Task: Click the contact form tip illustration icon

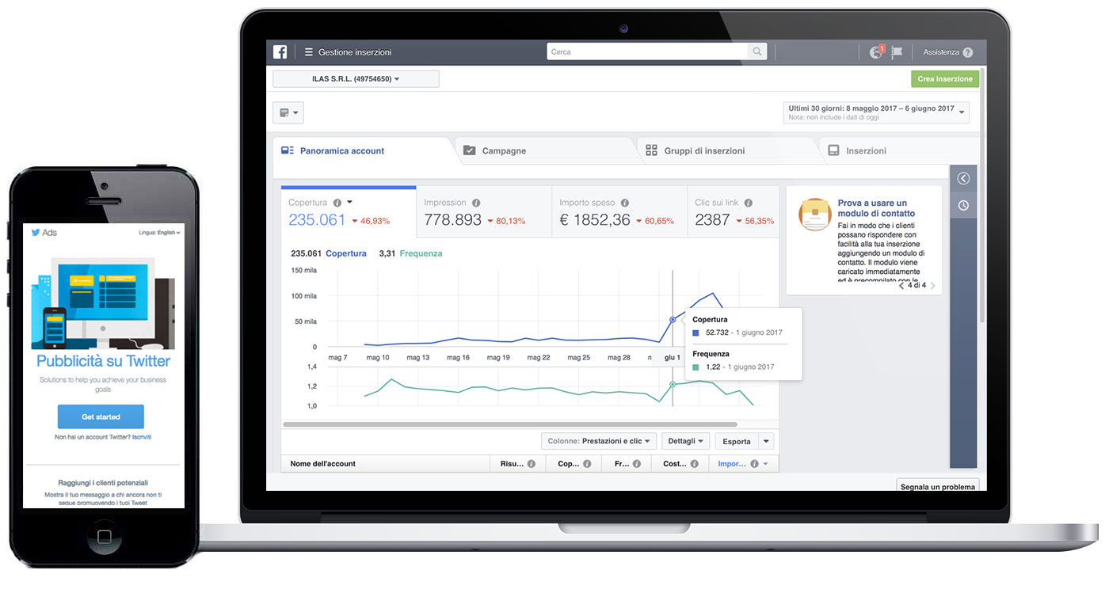Action: (x=814, y=215)
